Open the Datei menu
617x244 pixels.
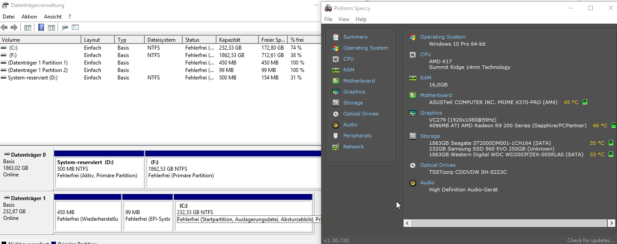point(8,17)
